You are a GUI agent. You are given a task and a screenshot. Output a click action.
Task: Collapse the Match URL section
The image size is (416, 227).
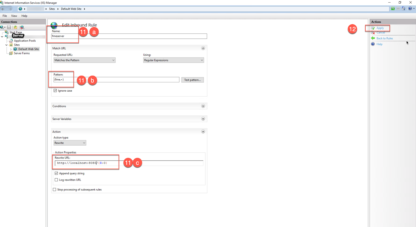[x=203, y=48]
